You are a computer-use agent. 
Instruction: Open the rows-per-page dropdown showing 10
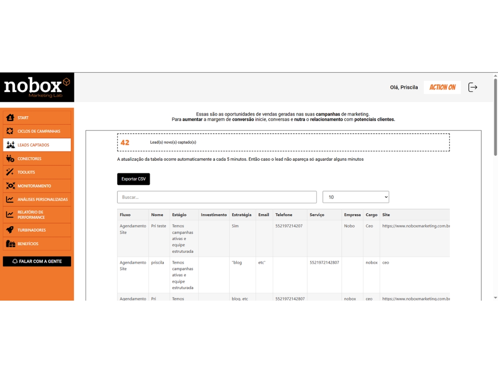coord(356,197)
